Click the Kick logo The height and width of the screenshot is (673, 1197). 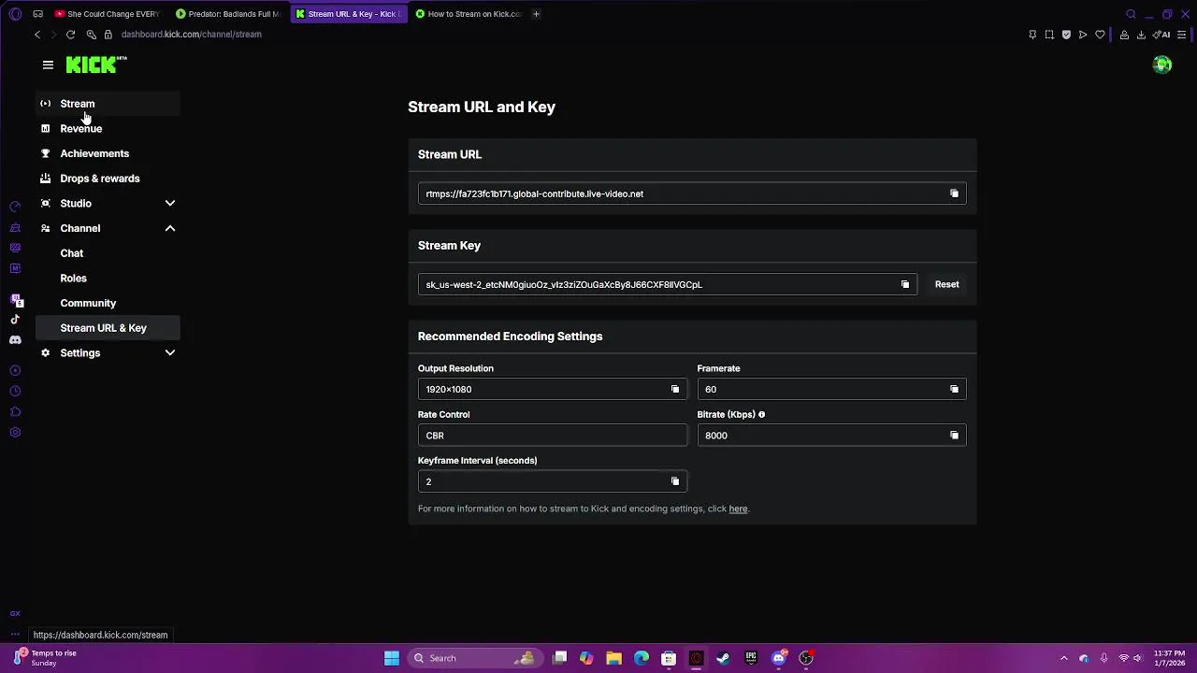(95, 64)
